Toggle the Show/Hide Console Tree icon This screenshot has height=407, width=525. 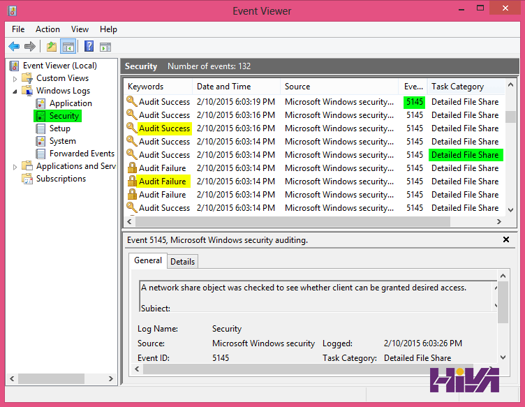coord(68,47)
